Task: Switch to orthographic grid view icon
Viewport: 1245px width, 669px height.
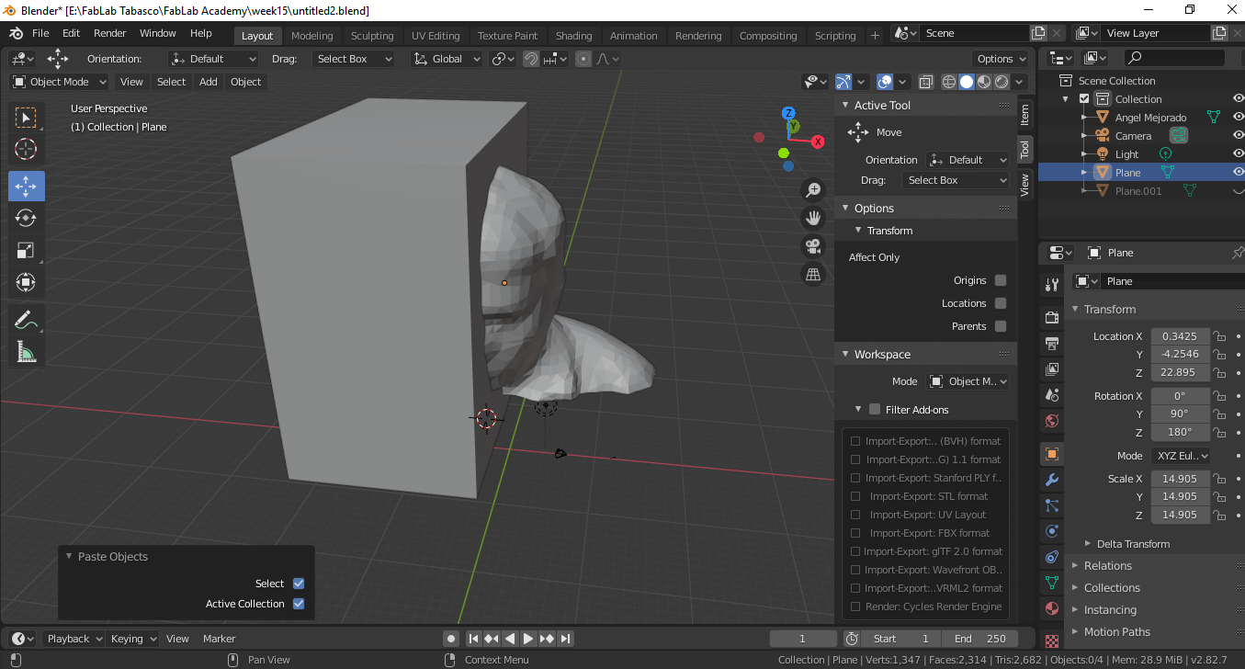Action: 812,274
